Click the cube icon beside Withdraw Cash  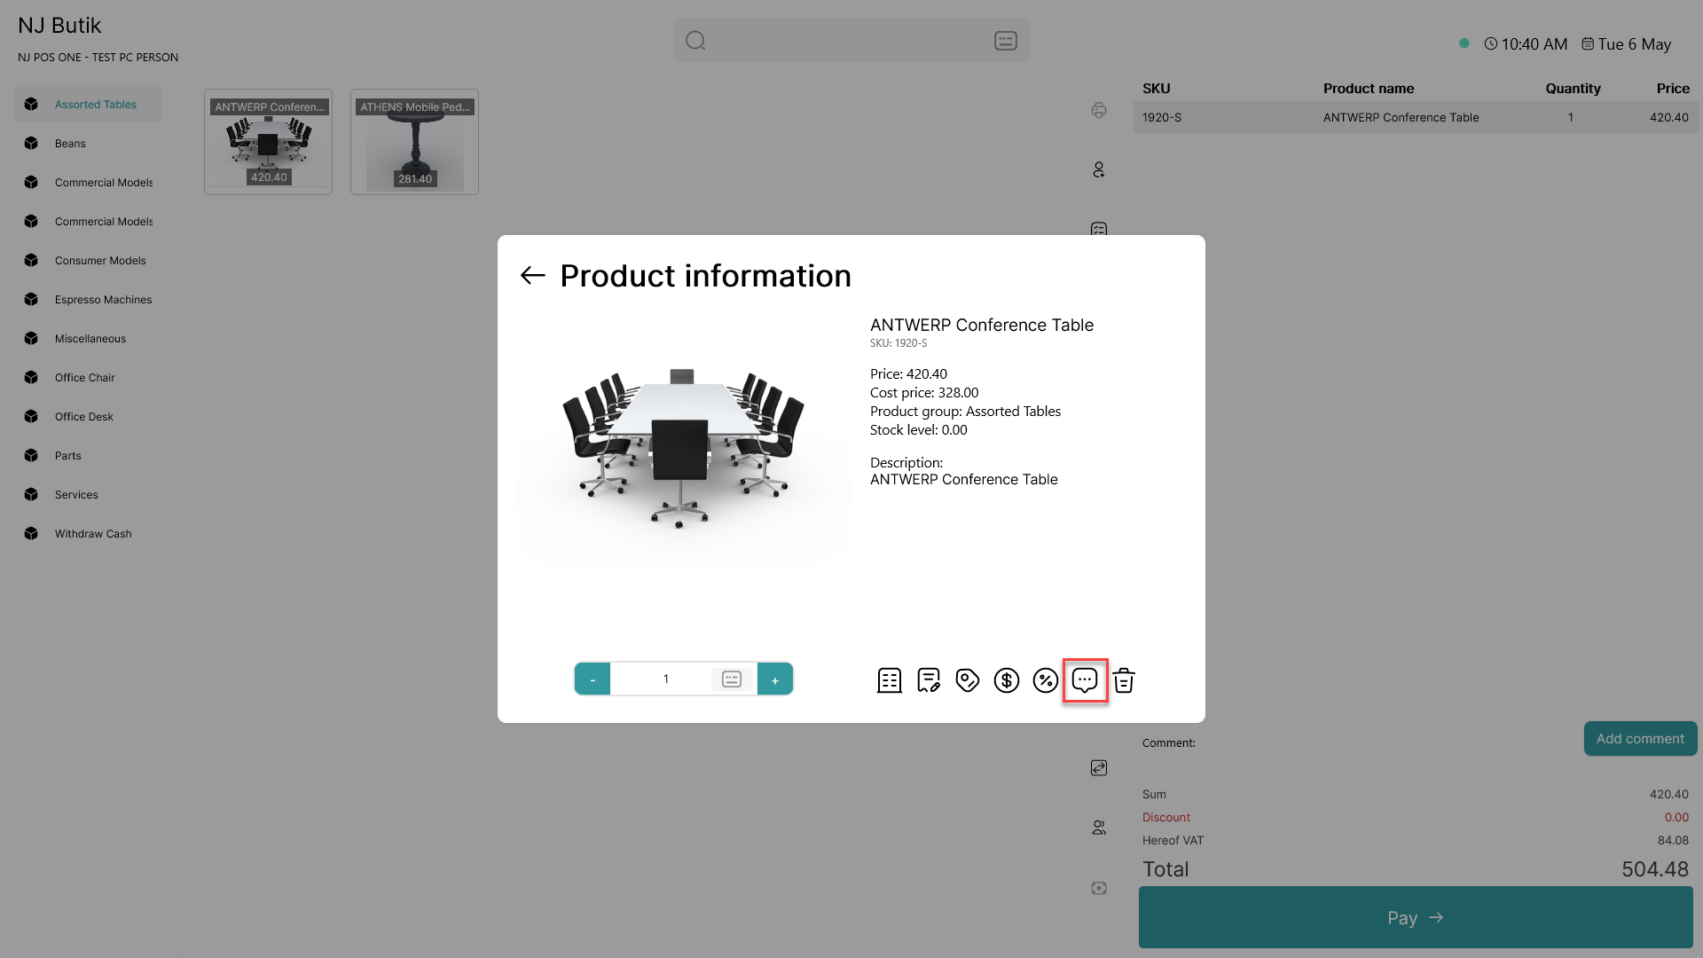tap(32, 534)
